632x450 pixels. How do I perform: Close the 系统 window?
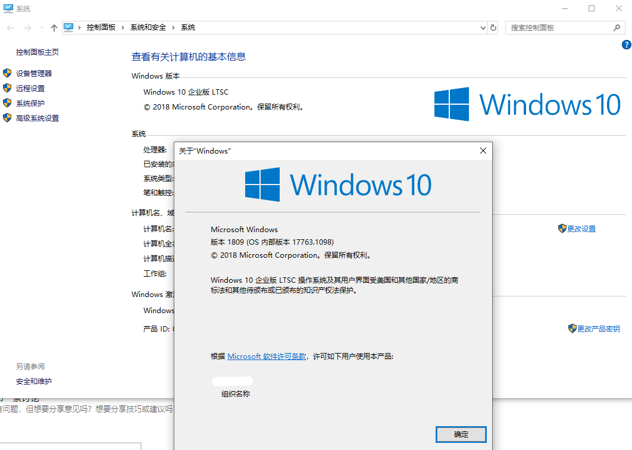click(619, 8)
